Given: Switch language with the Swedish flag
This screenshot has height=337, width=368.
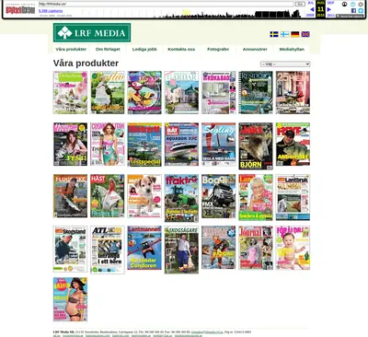Looking at the screenshot, I should pos(274,34).
